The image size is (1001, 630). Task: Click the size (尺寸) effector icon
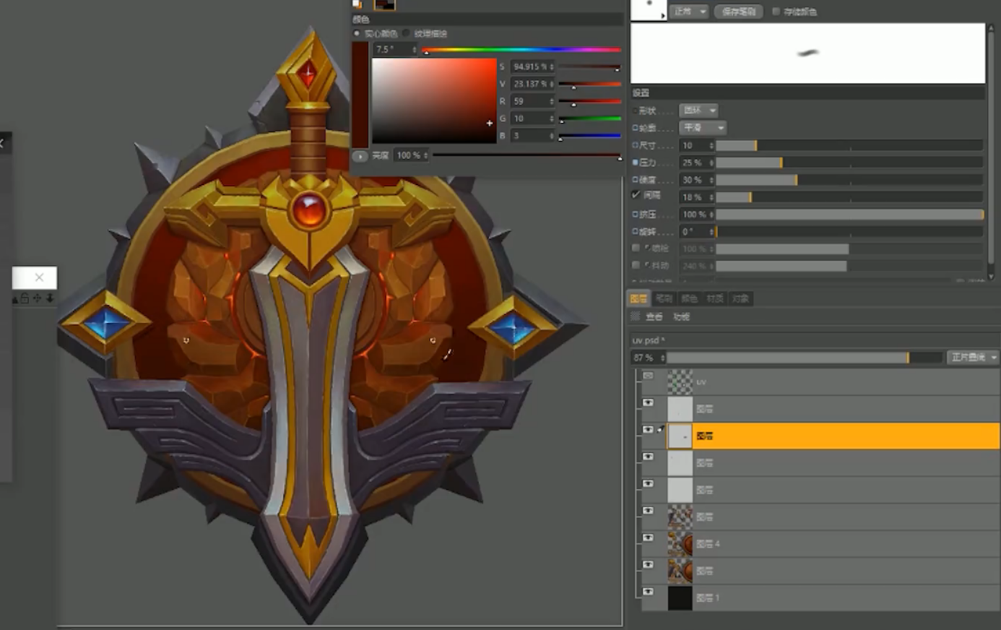635,145
